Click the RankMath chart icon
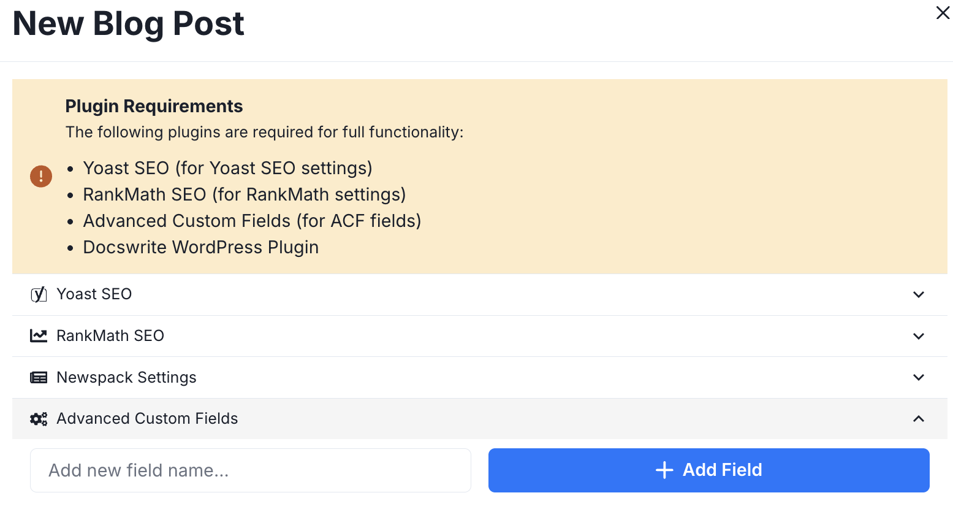Viewport: 953px width, 509px height. (x=39, y=336)
